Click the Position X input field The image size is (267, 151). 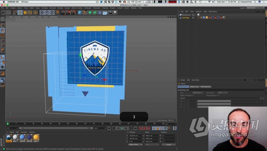(x=135, y=136)
